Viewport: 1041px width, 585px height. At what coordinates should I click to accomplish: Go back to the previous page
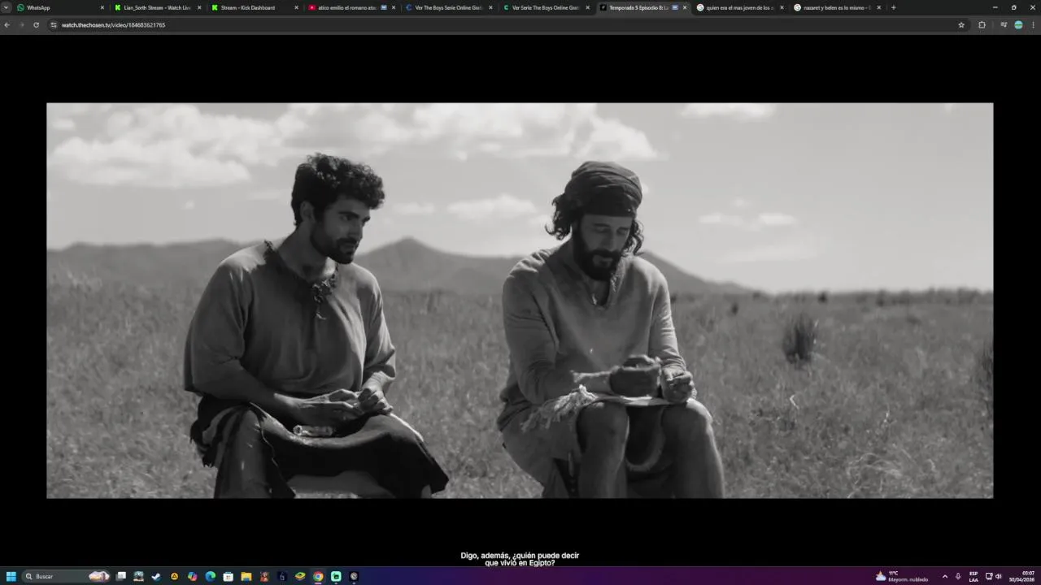(7, 25)
